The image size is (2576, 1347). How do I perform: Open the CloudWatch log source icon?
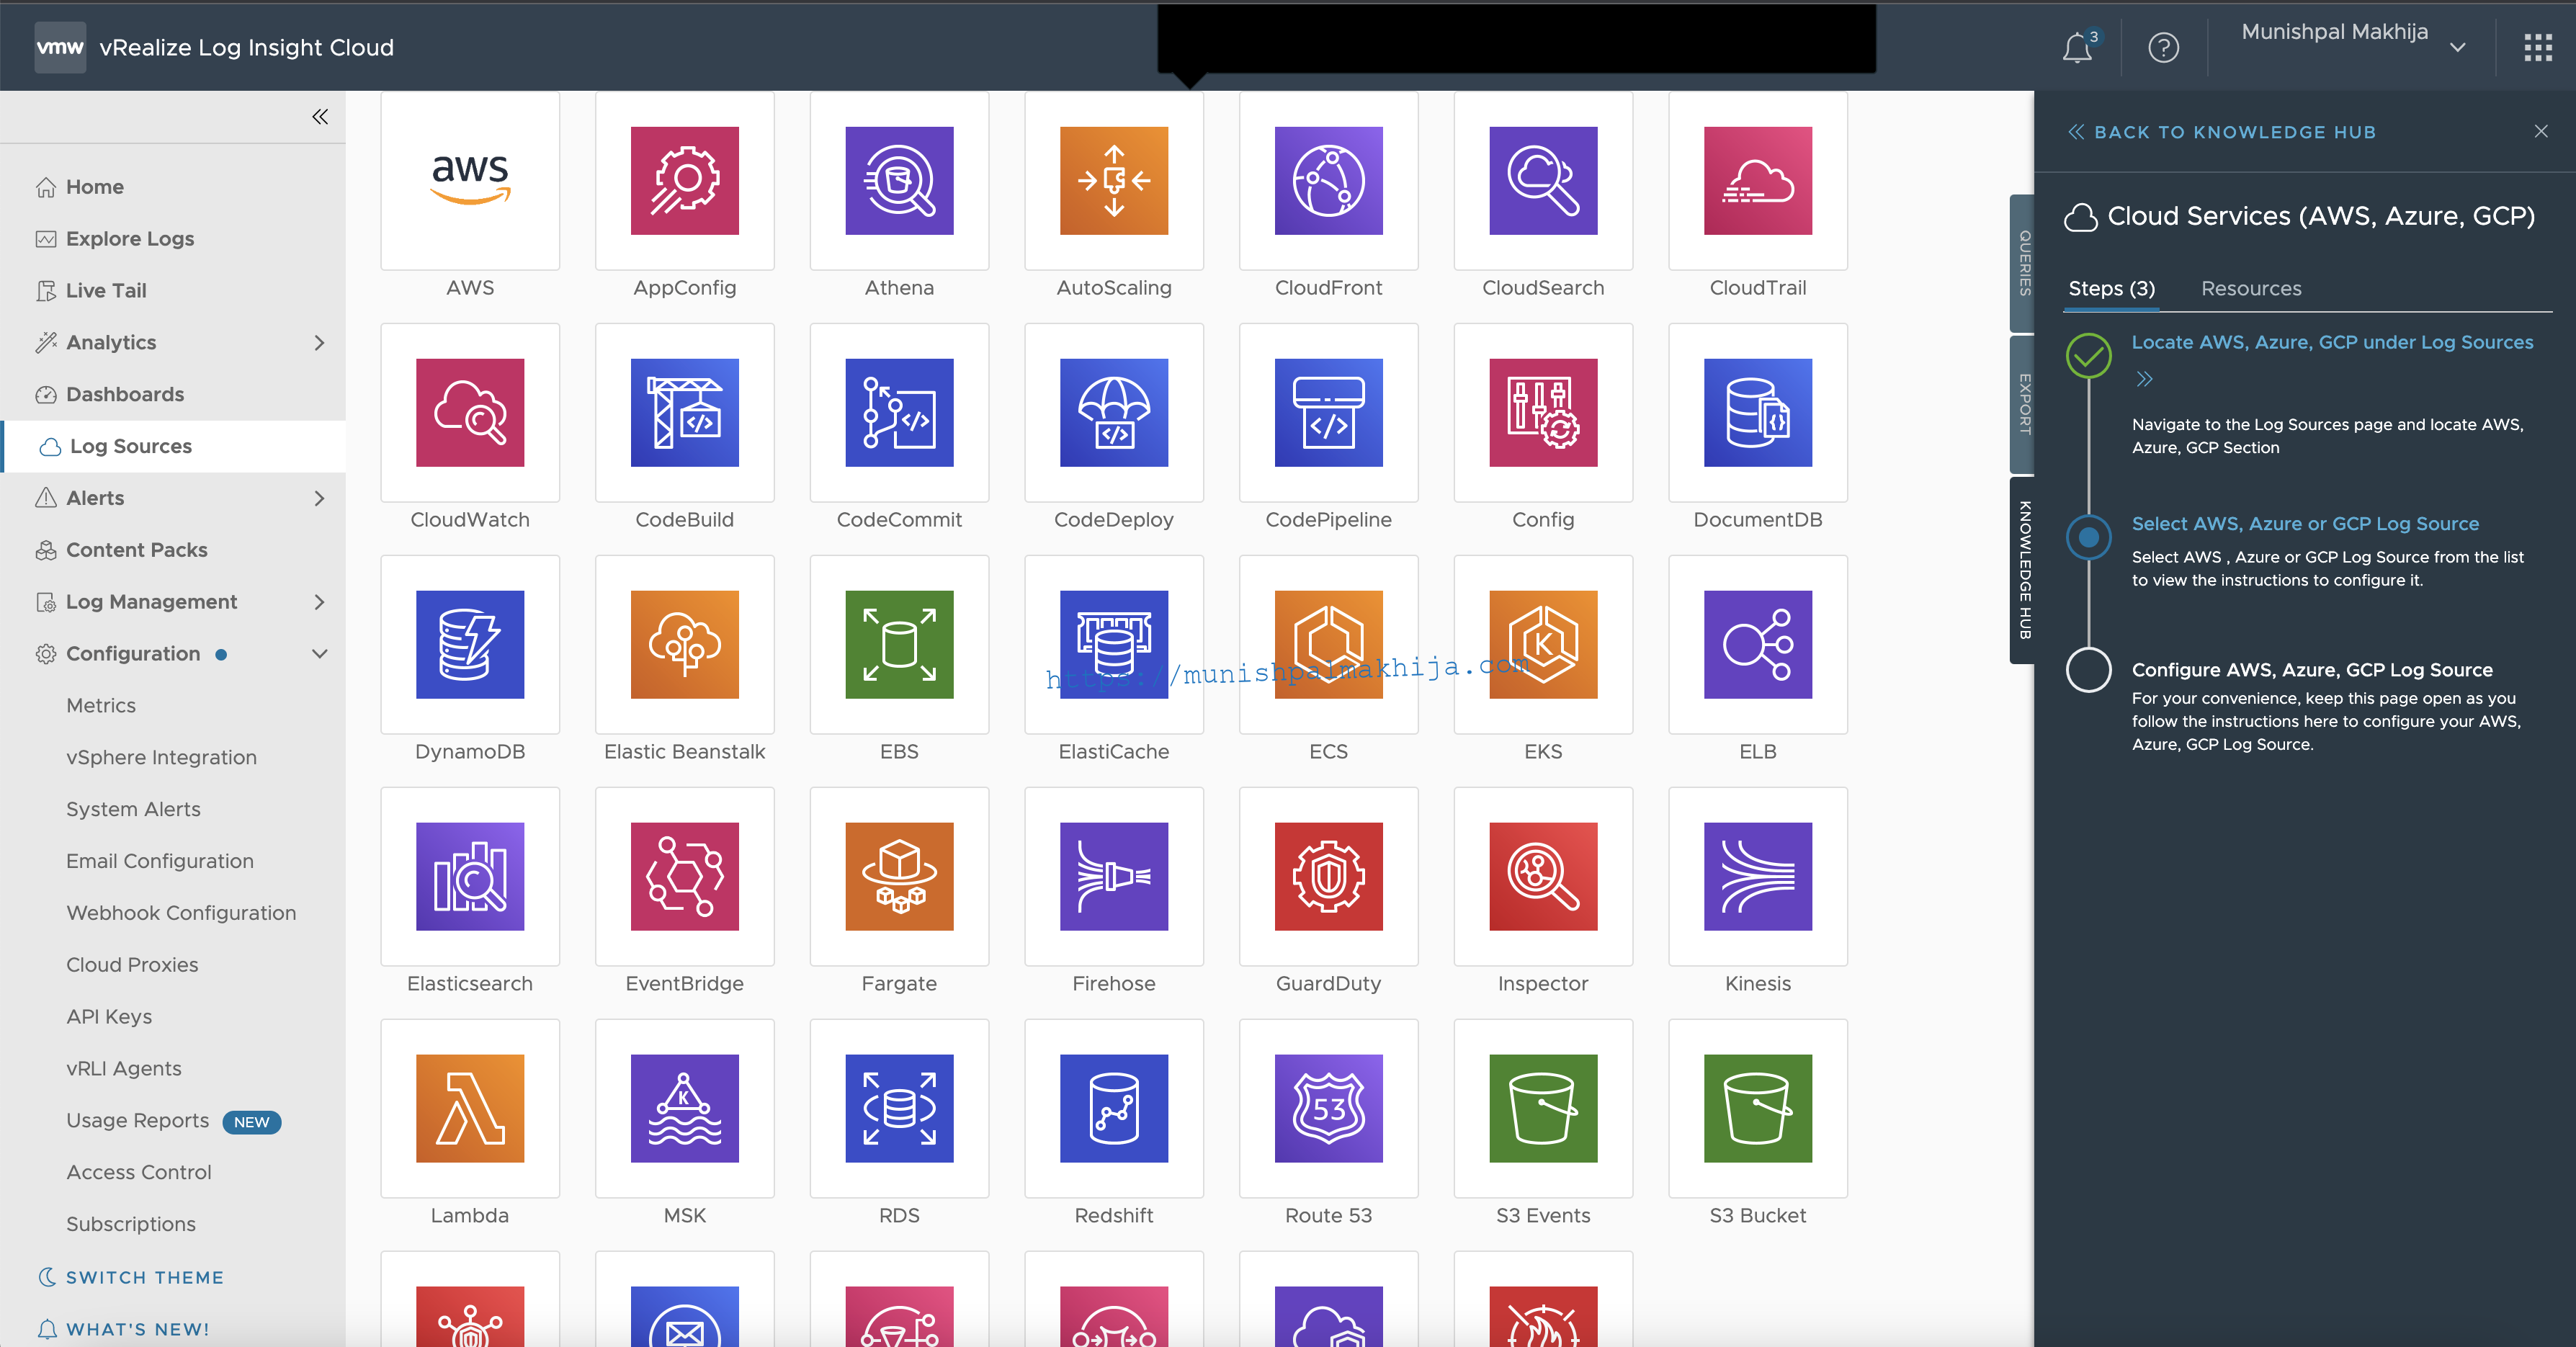click(x=470, y=413)
